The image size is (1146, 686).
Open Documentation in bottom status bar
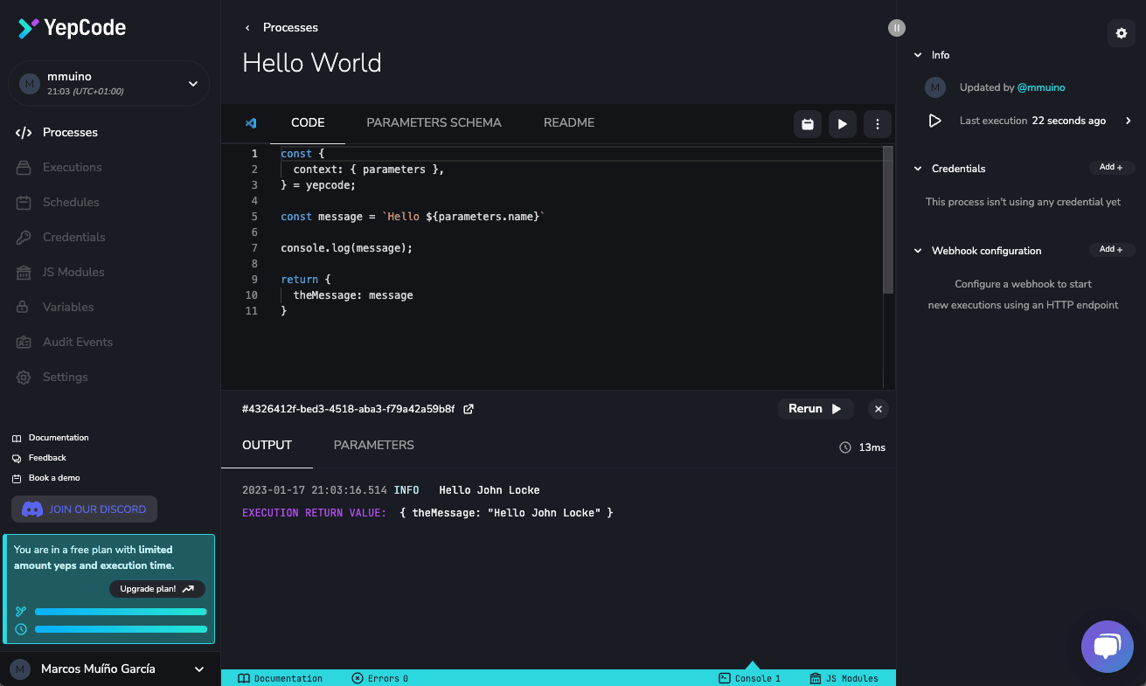pyautogui.click(x=281, y=678)
